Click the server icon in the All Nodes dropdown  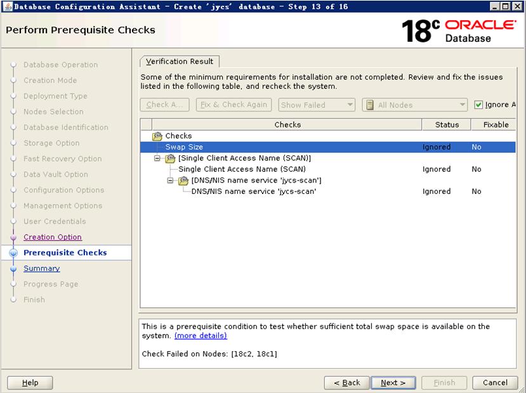click(370, 105)
